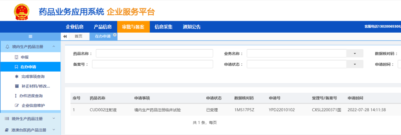
Task: Click the 境内生产药品注册临床试验 cell
Action: (157, 110)
